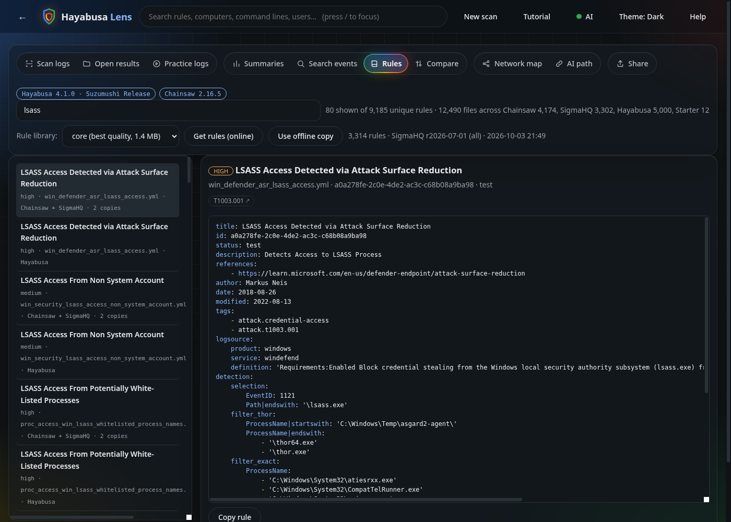Open the Search events tab
Screen dimensions: 731x522
pyautogui.click(x=327, y=64)
